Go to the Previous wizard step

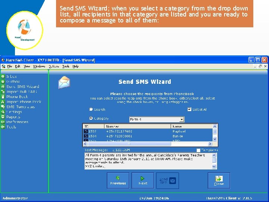118,181
